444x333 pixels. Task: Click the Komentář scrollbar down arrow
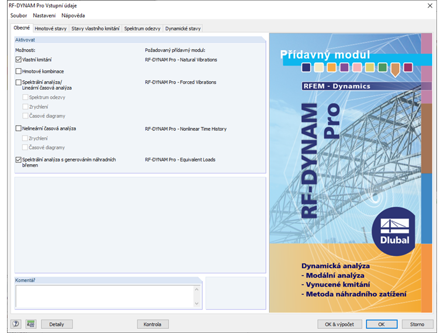(x=197, y=304)
